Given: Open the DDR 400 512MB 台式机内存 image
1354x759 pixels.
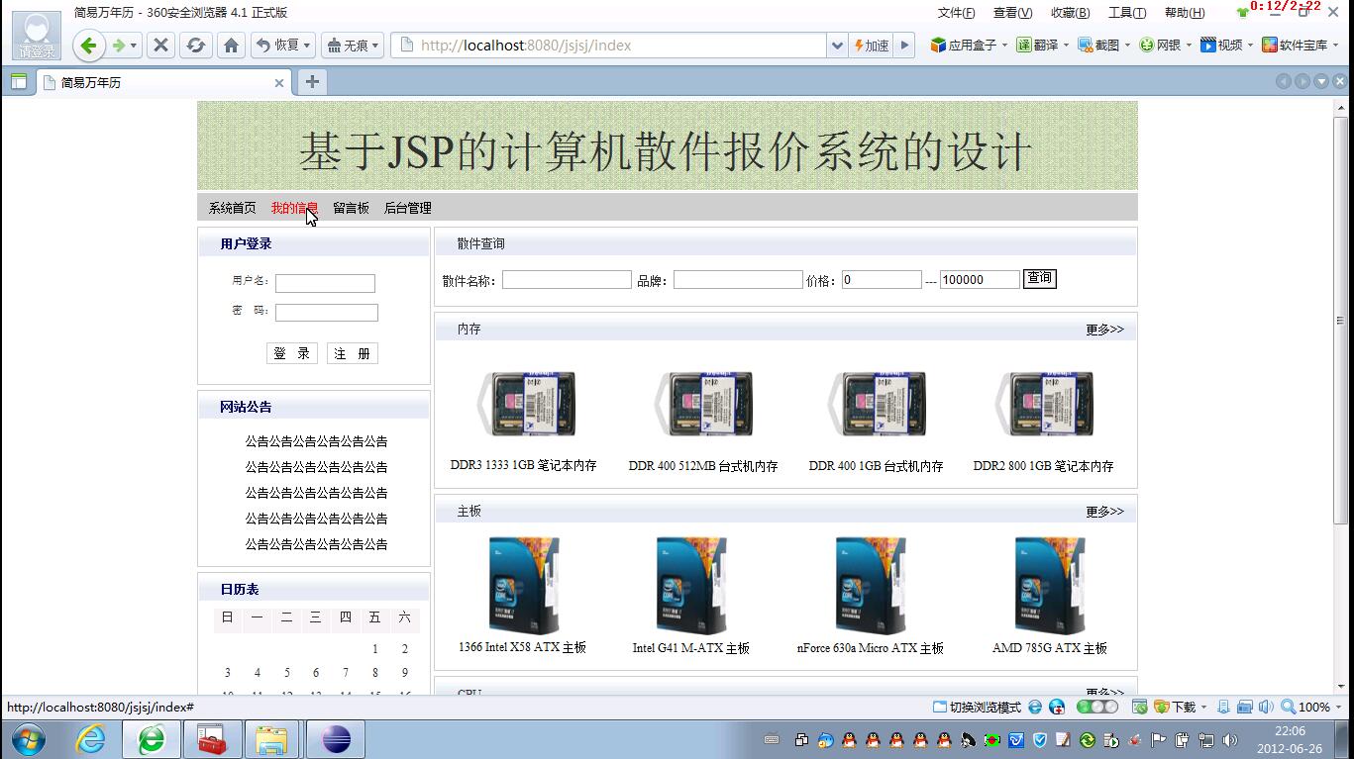Looking at the screenshot, I should point(703,404).
